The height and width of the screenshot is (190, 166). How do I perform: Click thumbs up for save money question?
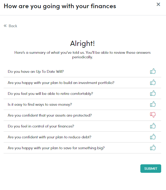click(x=153, y=104)
